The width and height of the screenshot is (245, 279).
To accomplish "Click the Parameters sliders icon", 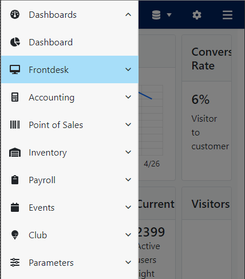I will coord(15,262).
